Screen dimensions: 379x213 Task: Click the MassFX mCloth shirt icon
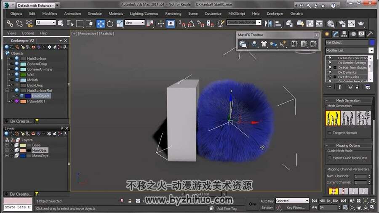[x=264, y=44]
